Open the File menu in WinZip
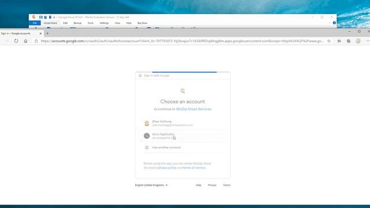Image resolution: width=370 pixels, height=208 pixels. coord(35,23)
